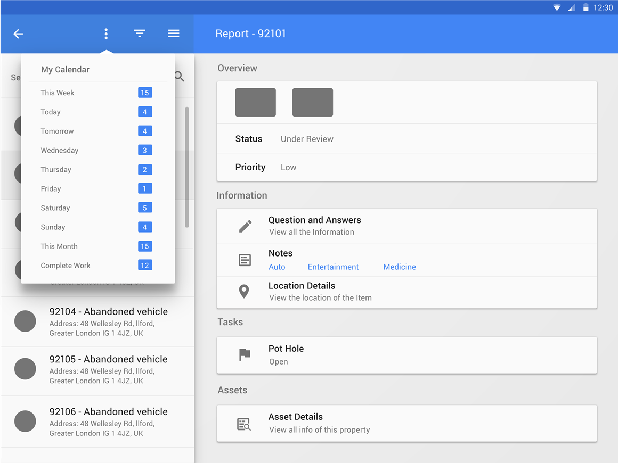Open Asset Details row
This screenshot has height=463, width=618.
click(406, 423)
